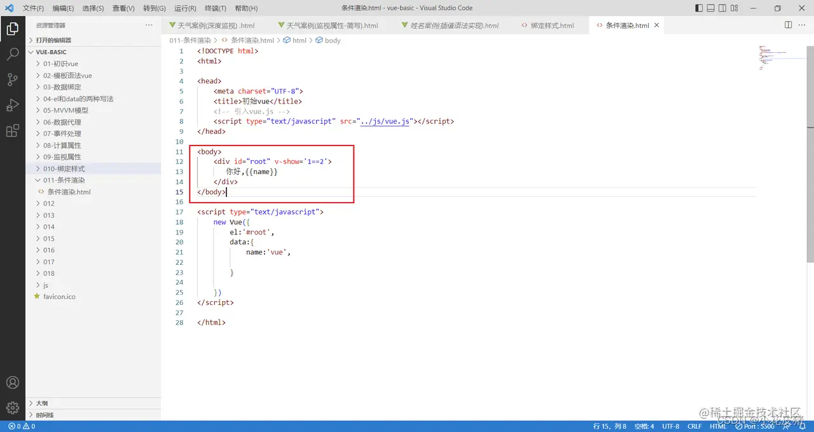Expand the 打开的编辑器 section
The image size is (814, 432).
tap(93, 40)
